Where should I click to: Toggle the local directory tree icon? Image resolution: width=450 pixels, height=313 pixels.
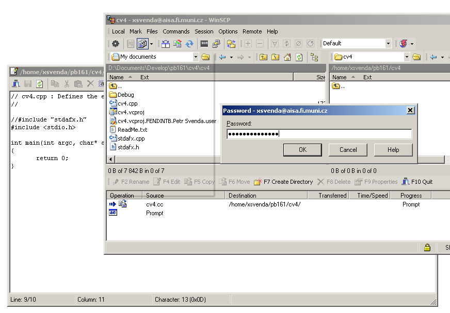(314, 57)
